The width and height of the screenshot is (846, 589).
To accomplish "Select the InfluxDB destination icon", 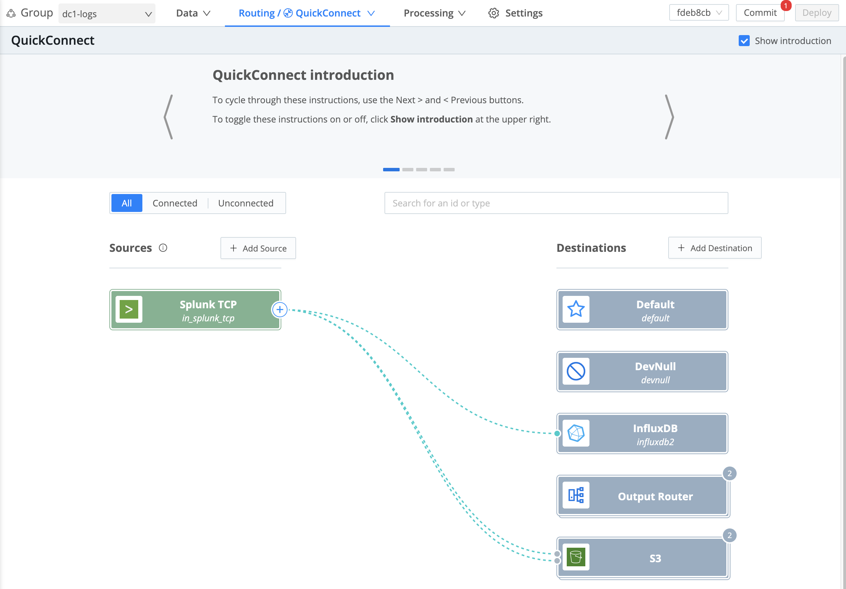I will tap(576, 433).
